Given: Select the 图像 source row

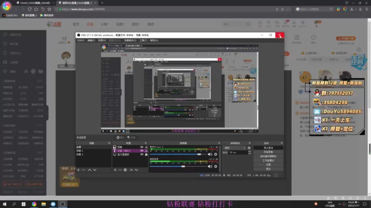Looking at the screenshot, I should (x=130, y=147).
